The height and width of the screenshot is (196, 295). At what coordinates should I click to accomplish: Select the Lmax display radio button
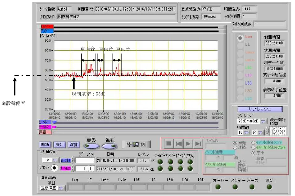coord(240,53)
